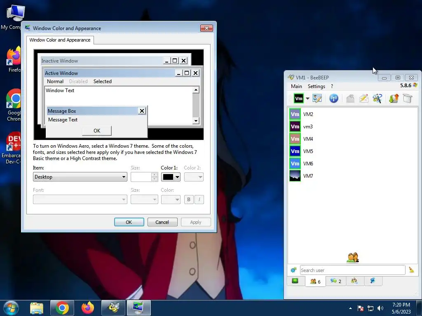The height and width of the screenshot is (316, 422).
Task: Select user VM5 in BeeBEEP list
Action: [353, 151]
